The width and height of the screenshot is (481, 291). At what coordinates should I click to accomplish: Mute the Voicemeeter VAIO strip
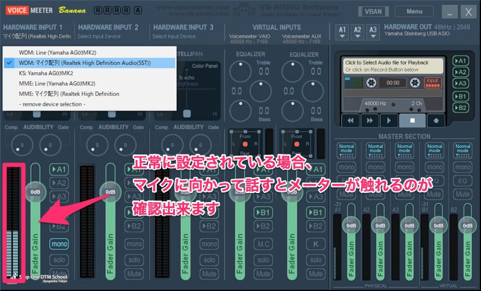(263, 274)
